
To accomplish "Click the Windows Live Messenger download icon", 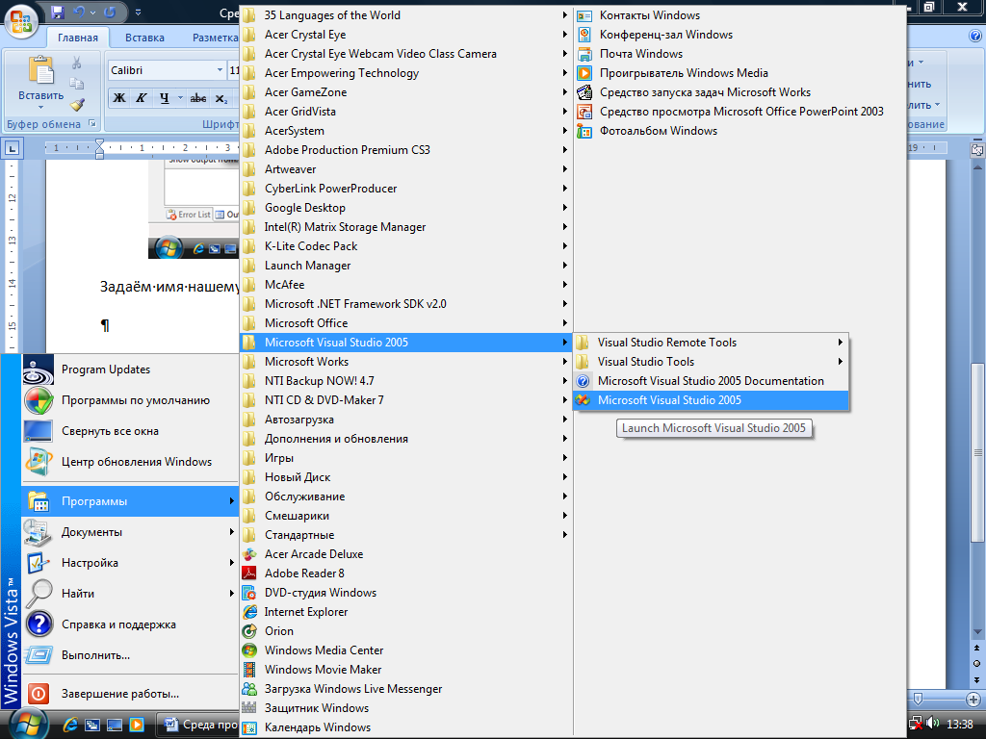I will [x=249, y=689].
